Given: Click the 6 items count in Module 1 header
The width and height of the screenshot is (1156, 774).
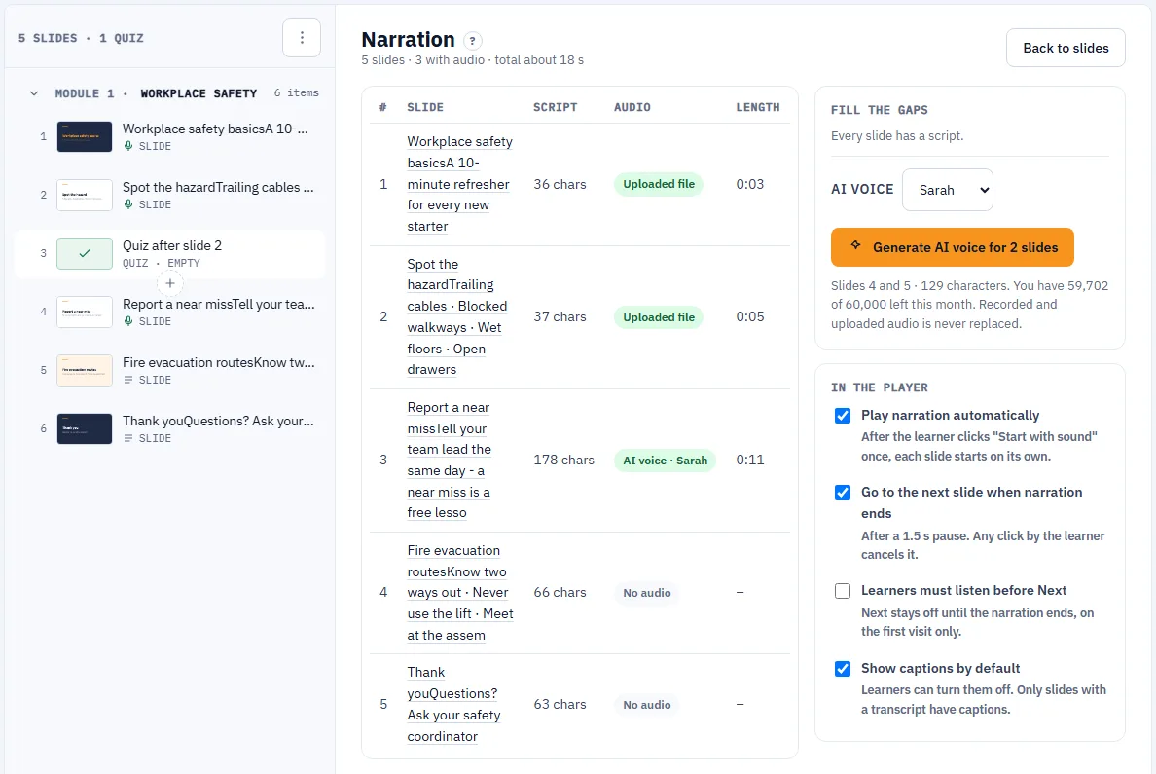Looking at the screenshot, I should 297,92.
